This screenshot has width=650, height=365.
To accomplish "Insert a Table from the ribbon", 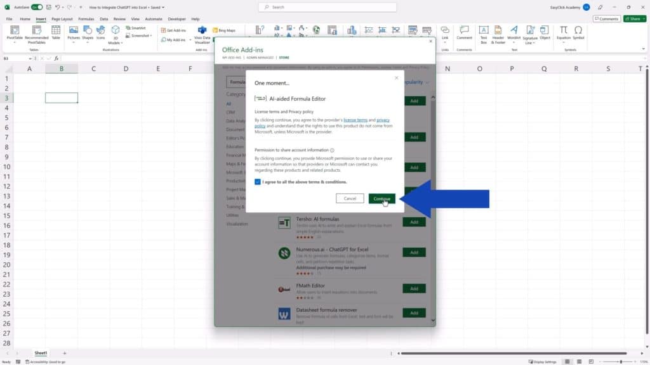I will click(56, 33).
